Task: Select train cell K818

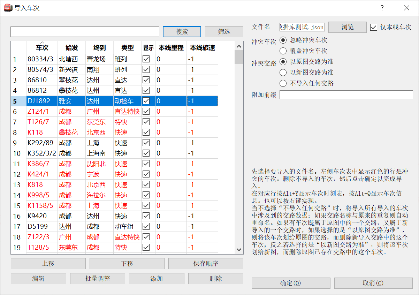Action: pyautogui.click(x=42, y=185)
